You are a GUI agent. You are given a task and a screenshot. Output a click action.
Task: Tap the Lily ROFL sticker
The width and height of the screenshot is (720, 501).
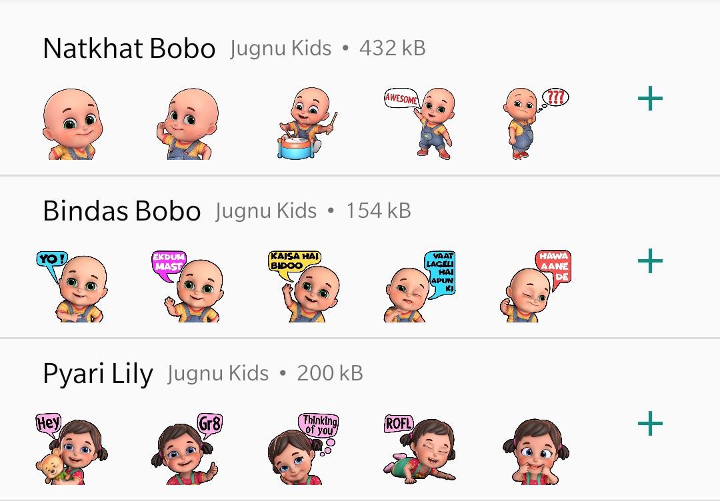click(420, 448)
